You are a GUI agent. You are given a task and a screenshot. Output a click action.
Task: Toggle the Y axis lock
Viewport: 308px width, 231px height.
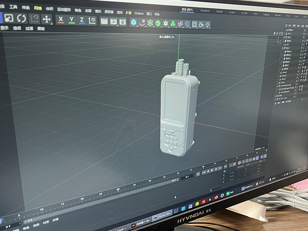point(72,20)
